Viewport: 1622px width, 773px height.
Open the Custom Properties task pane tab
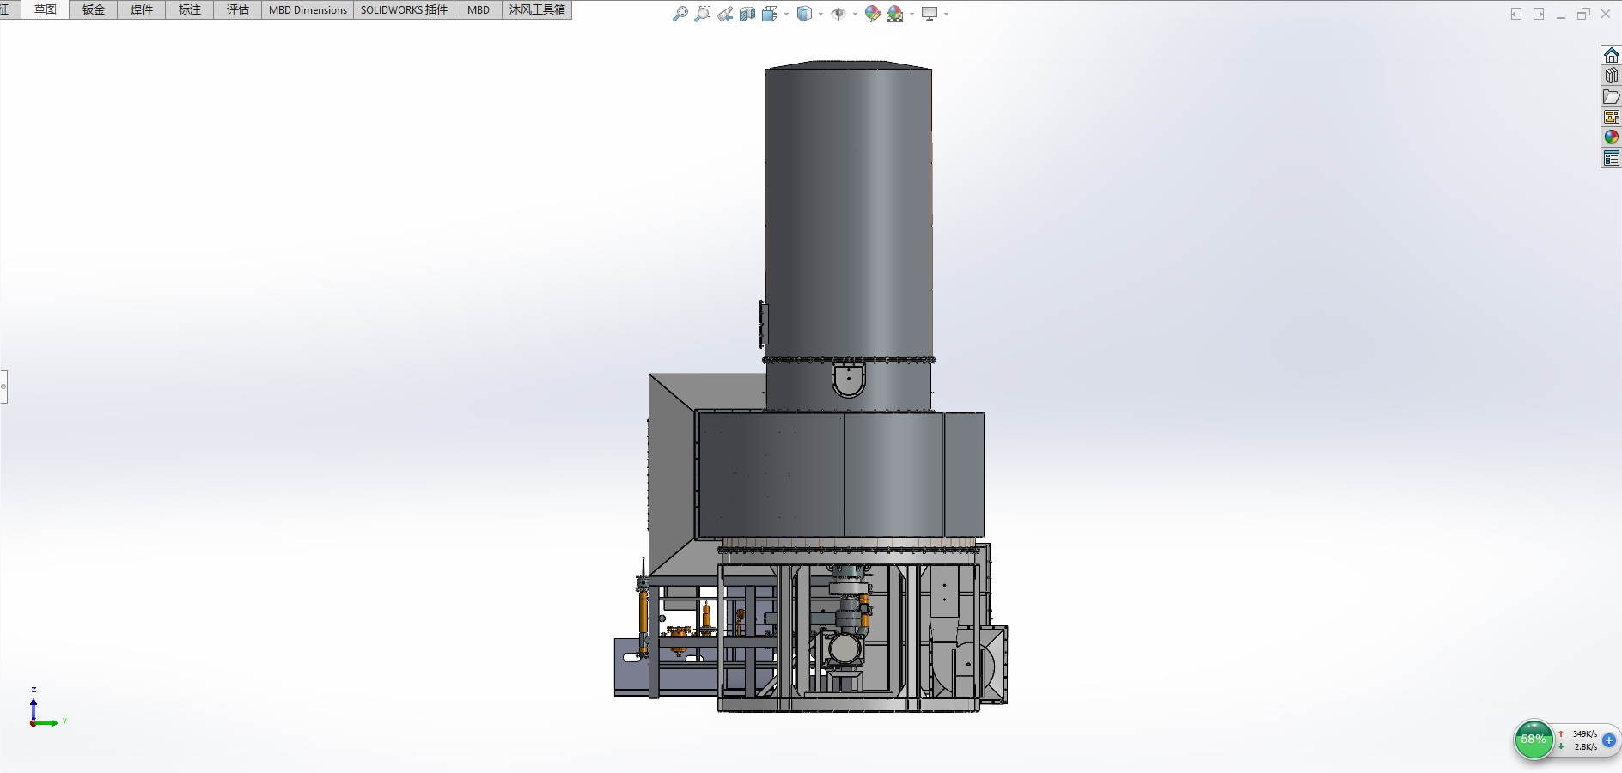click(x=1612, y=158)
